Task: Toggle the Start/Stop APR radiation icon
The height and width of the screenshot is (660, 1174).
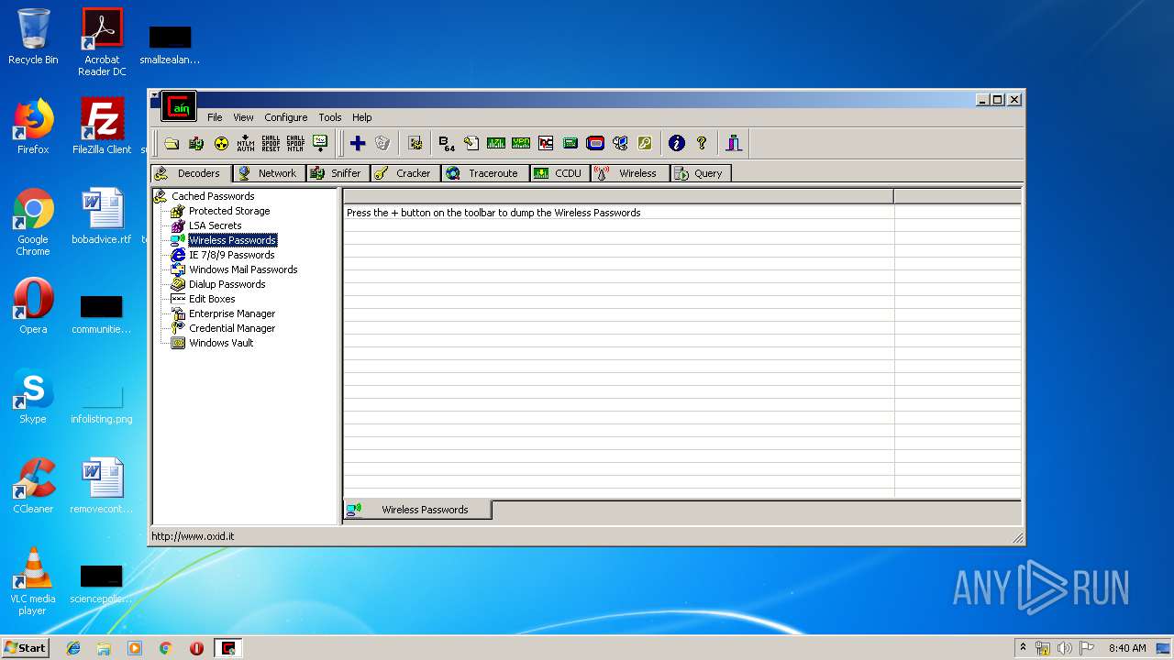Action: pos(221,143)
